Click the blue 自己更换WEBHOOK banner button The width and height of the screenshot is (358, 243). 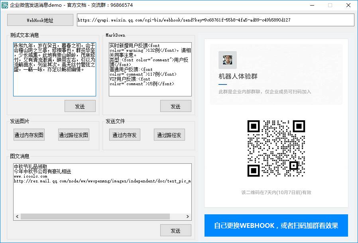[x=277, y=225]
